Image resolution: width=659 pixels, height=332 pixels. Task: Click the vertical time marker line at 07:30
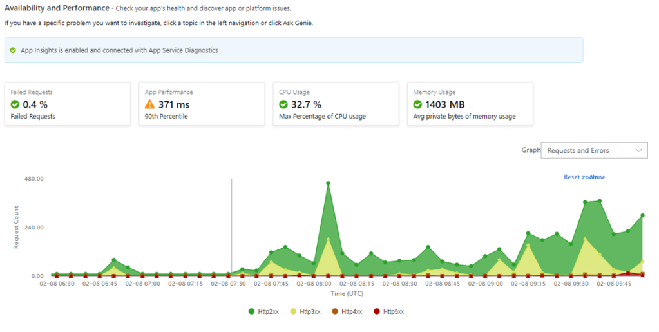231,227
